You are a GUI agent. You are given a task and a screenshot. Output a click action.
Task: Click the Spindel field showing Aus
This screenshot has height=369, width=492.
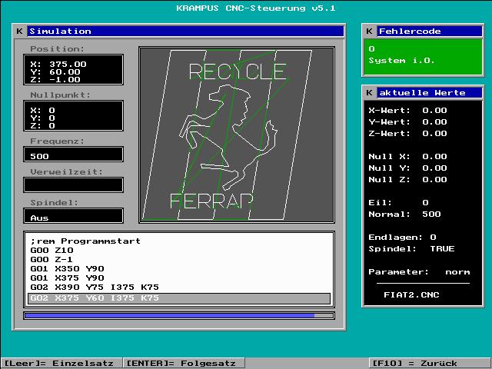pyautogui.click(x=74, y=216)
